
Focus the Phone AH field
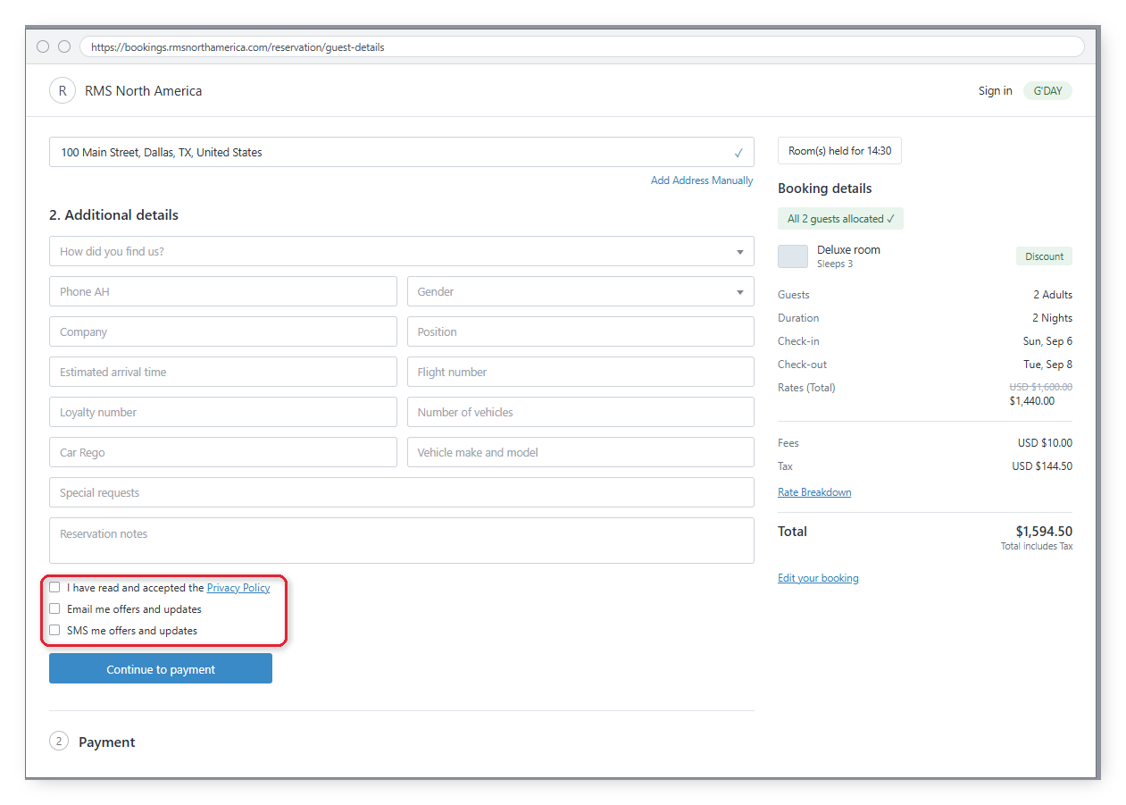pos(223,291)
